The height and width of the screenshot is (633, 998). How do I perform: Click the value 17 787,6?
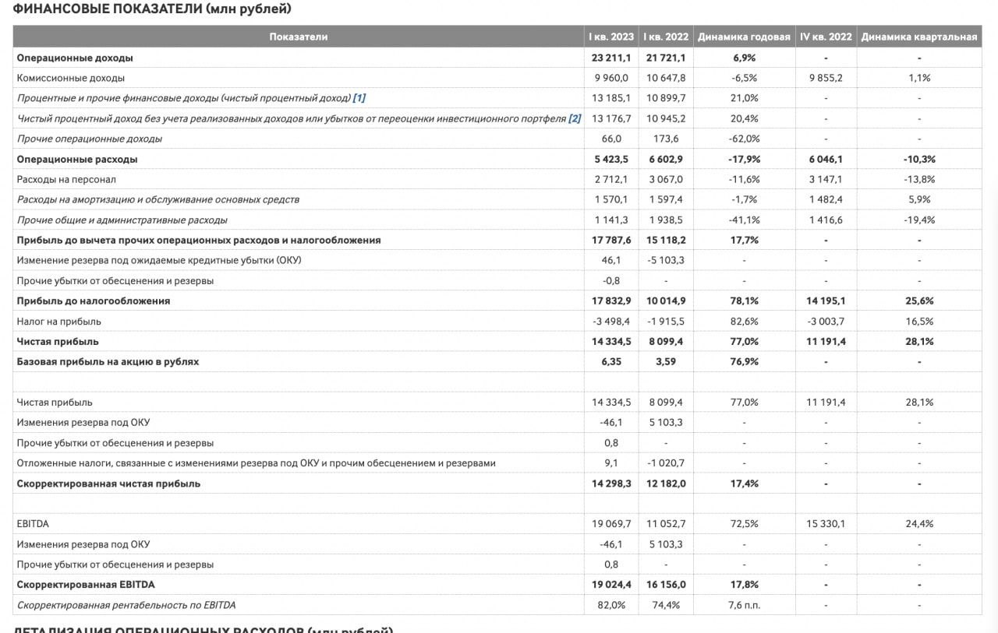(612, 240)
